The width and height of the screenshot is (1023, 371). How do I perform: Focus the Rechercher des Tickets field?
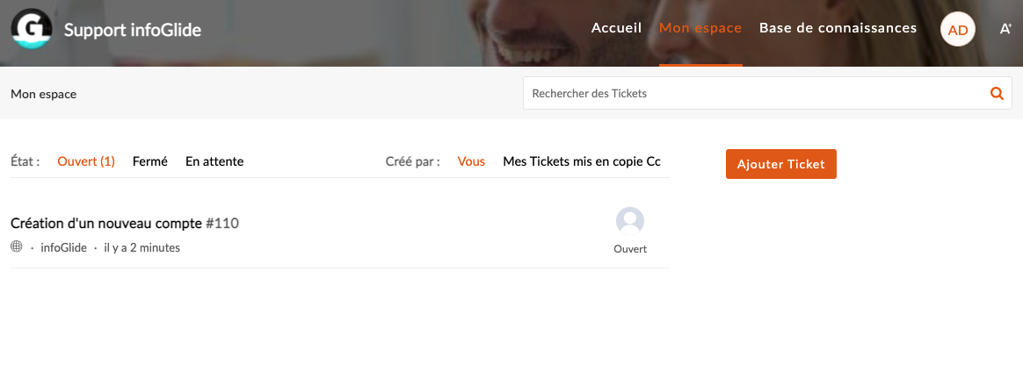[x=754, y=93]
